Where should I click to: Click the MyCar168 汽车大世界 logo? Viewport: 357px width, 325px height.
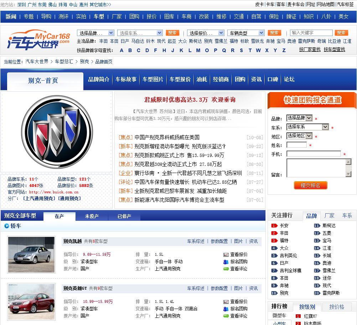click(x=38, y=40)
